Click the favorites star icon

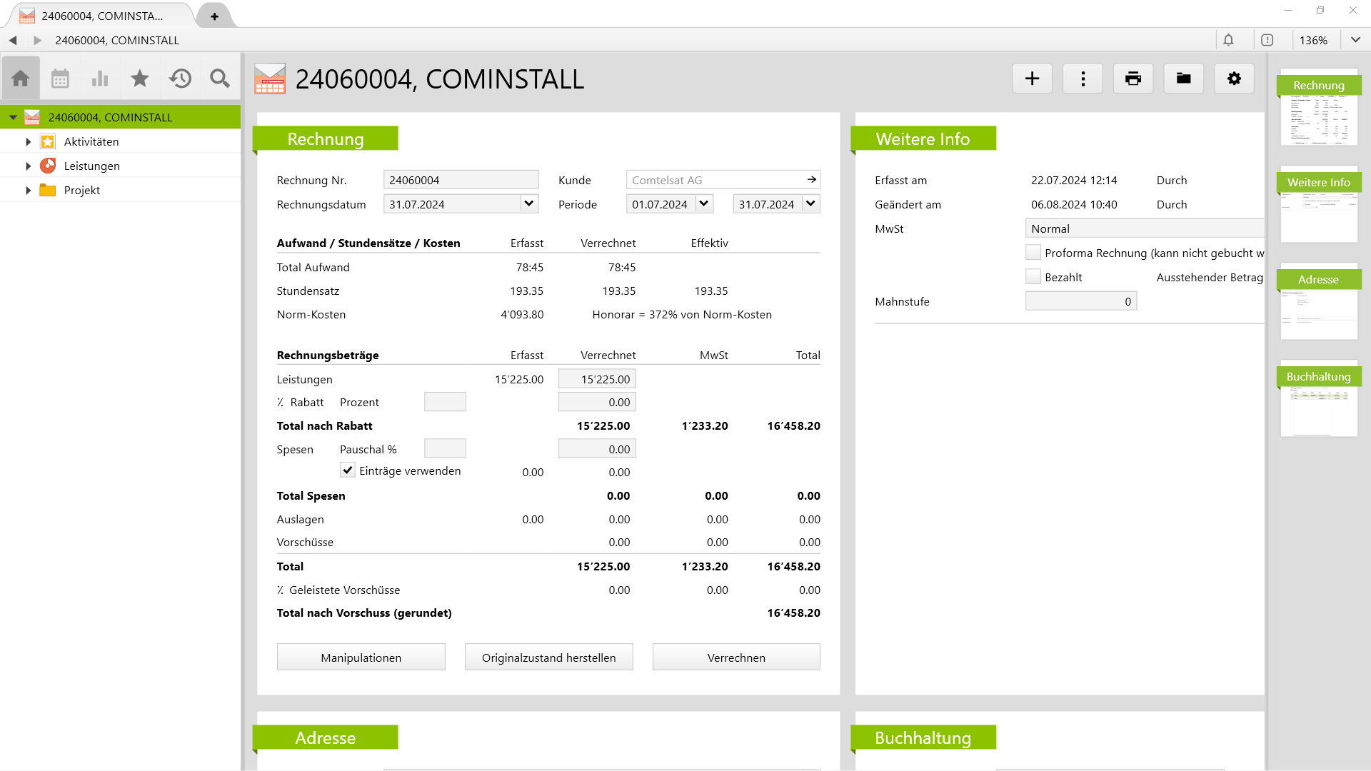point(140,79)
